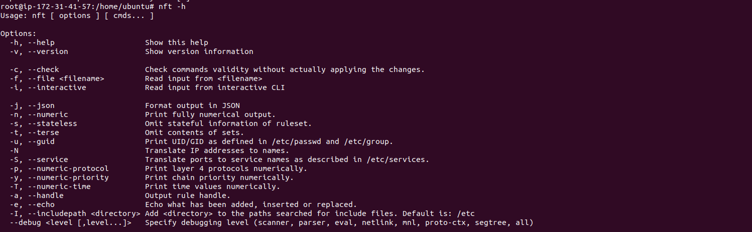Click the '--check' option text

click(43, 69)
